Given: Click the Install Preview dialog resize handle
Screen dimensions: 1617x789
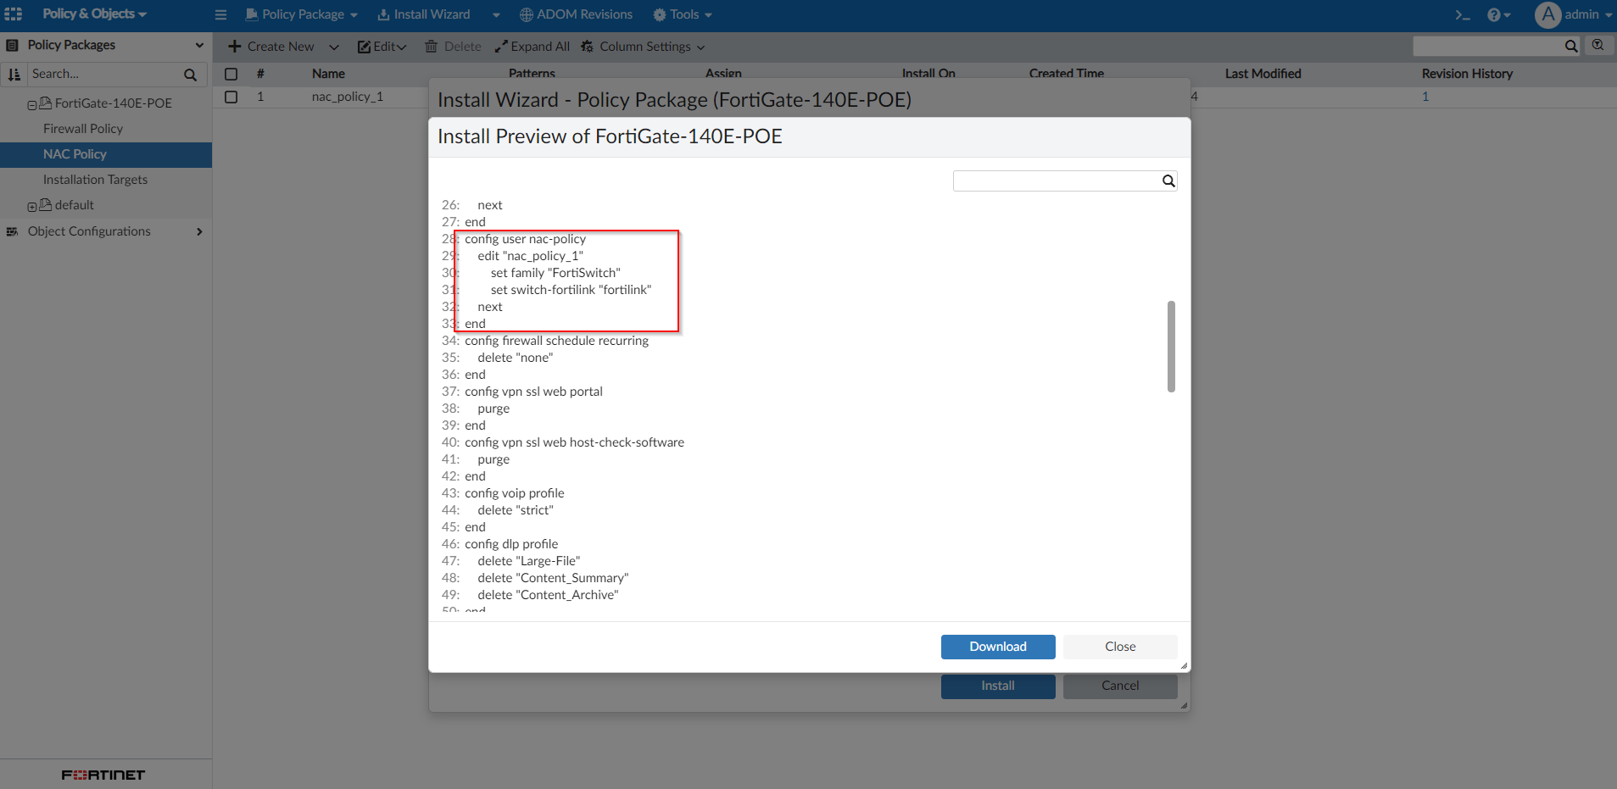Looking at the screenshot, I should (1184, 665).
